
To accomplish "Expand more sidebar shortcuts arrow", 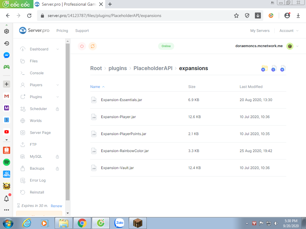I will [x=7, y=140].
